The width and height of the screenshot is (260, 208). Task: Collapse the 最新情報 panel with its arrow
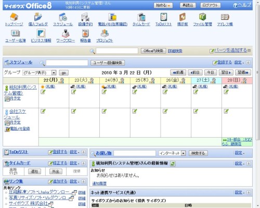tap(249, 164)
